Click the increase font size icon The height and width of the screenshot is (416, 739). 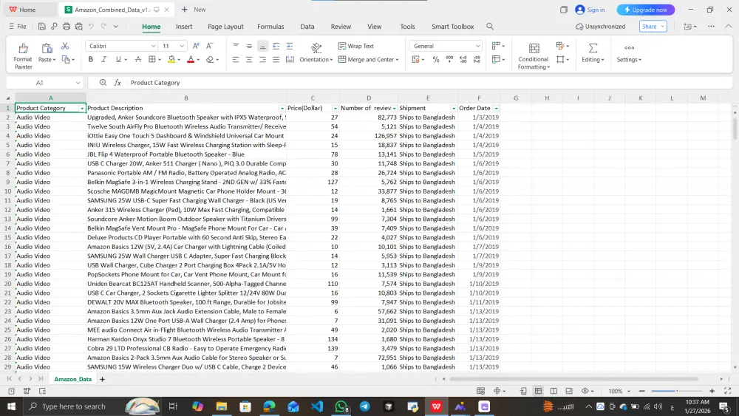[196, 46]
